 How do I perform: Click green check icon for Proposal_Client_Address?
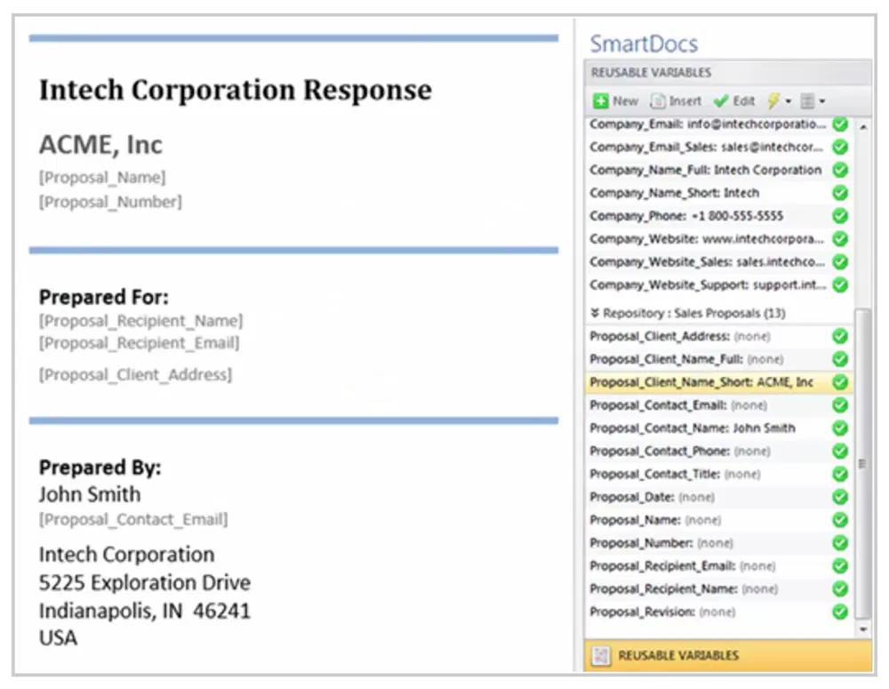point(840,336)
